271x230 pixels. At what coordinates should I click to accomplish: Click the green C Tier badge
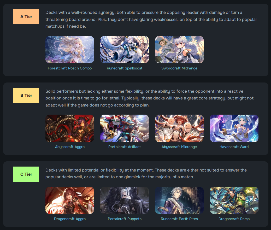pos(26,174)
